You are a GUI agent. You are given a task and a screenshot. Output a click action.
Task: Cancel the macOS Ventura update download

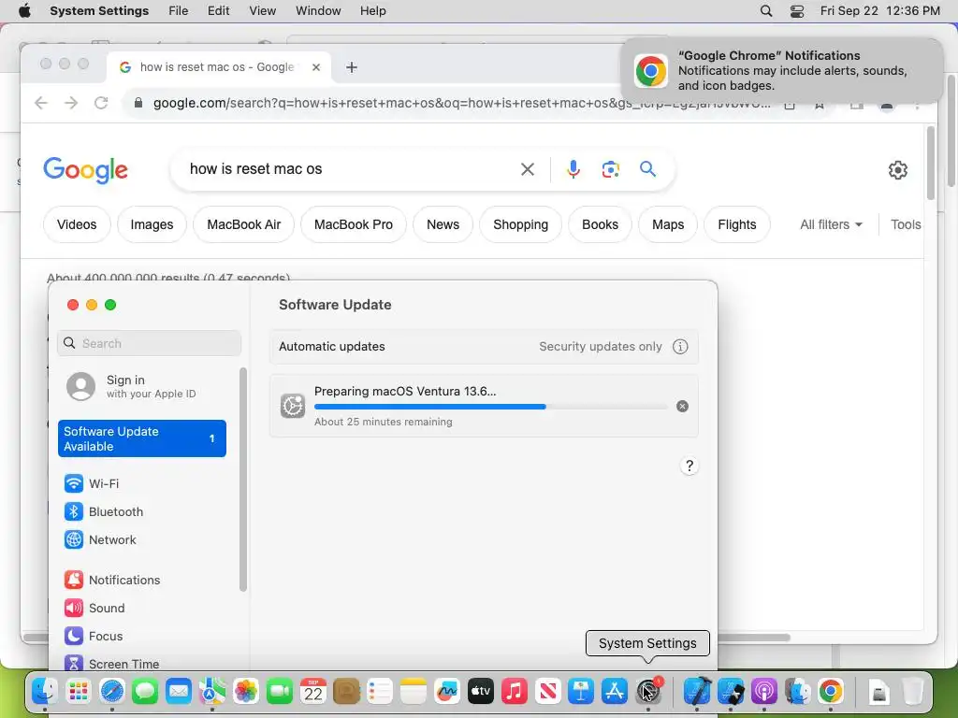(x=682, y=407)
